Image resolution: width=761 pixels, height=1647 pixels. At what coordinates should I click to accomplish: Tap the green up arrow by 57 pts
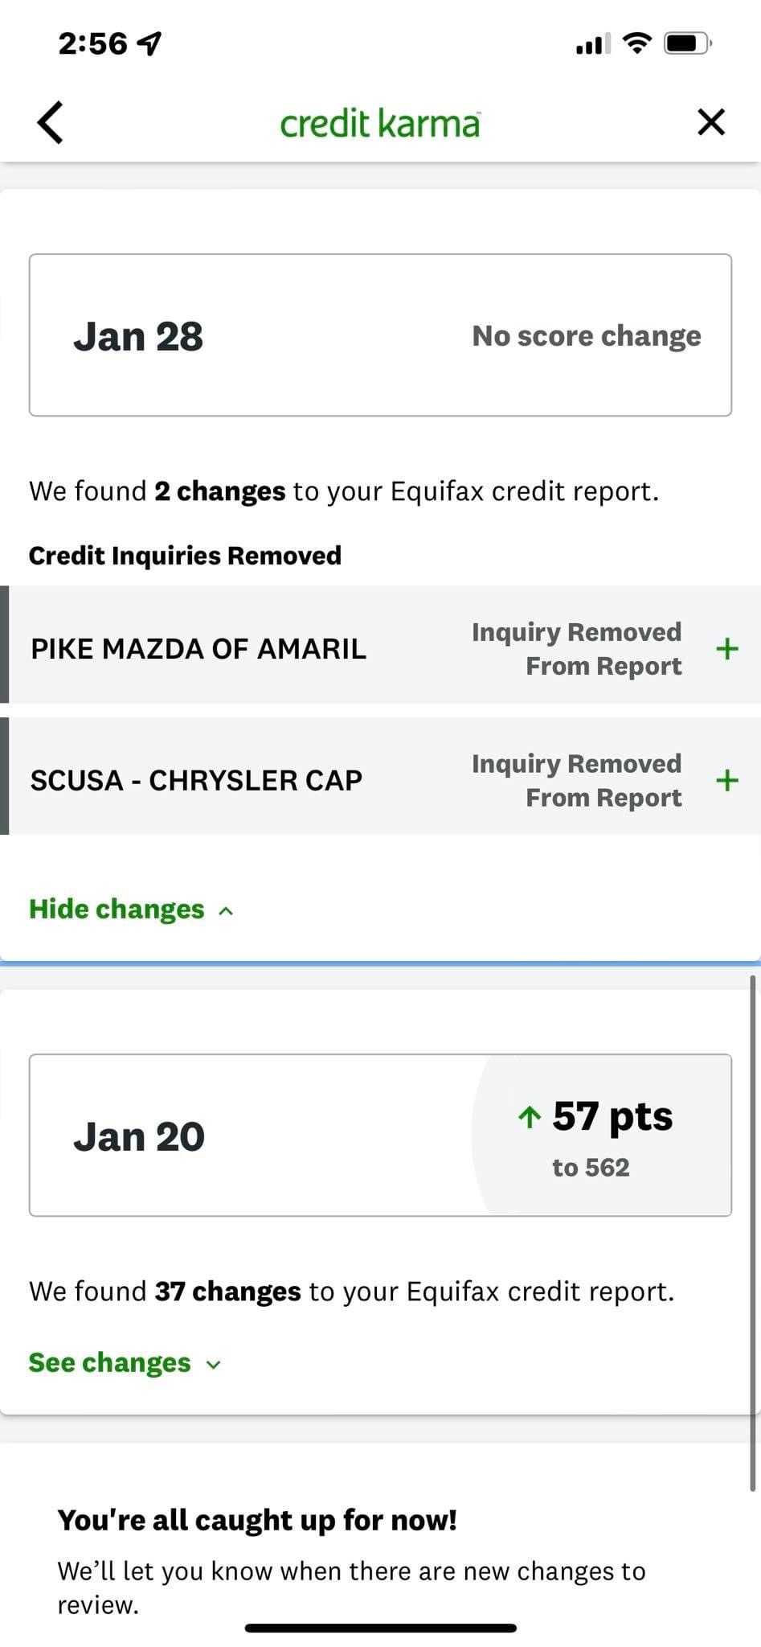[x=530, y=1117]
